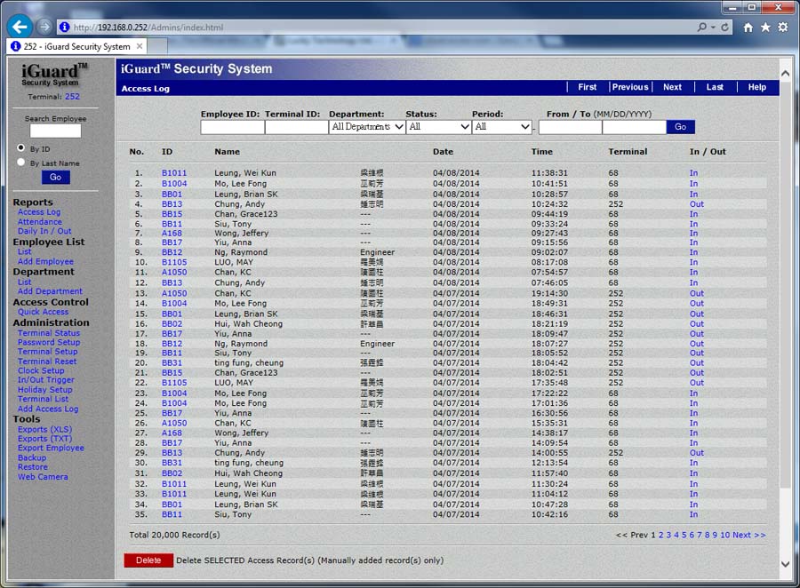The width and height of the screenshot is (800, 588).
Task: Open Add Department link
Action: click(x=50, y=291)
